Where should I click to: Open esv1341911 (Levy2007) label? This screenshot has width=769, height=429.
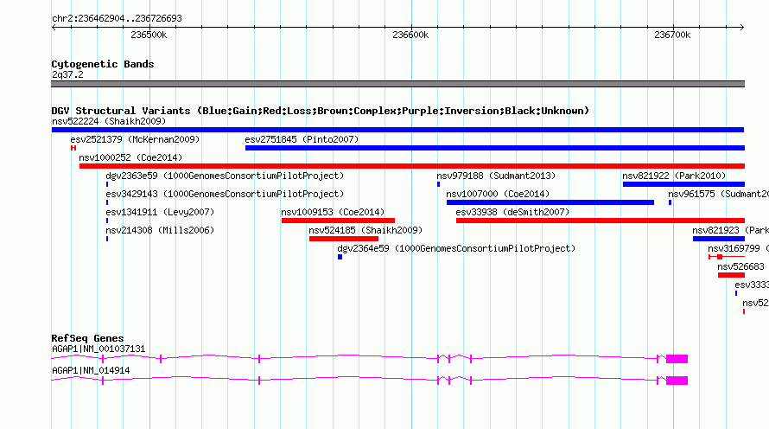(160, 212)
